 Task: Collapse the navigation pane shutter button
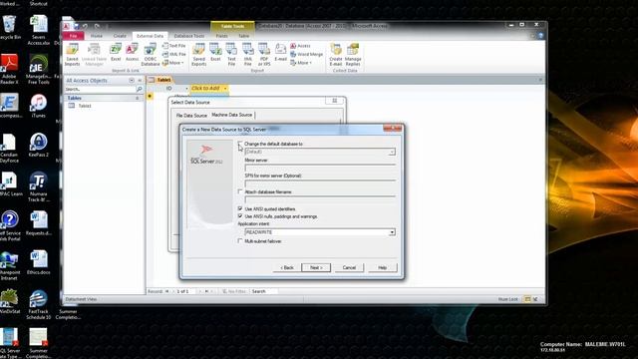pyautogui.click(x=140, y=81)
